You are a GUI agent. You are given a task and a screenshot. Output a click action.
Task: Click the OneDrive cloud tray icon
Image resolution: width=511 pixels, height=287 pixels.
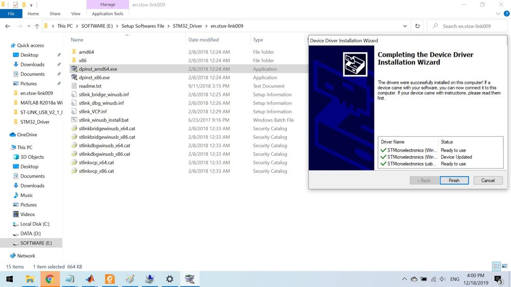(x=414, y=279)
